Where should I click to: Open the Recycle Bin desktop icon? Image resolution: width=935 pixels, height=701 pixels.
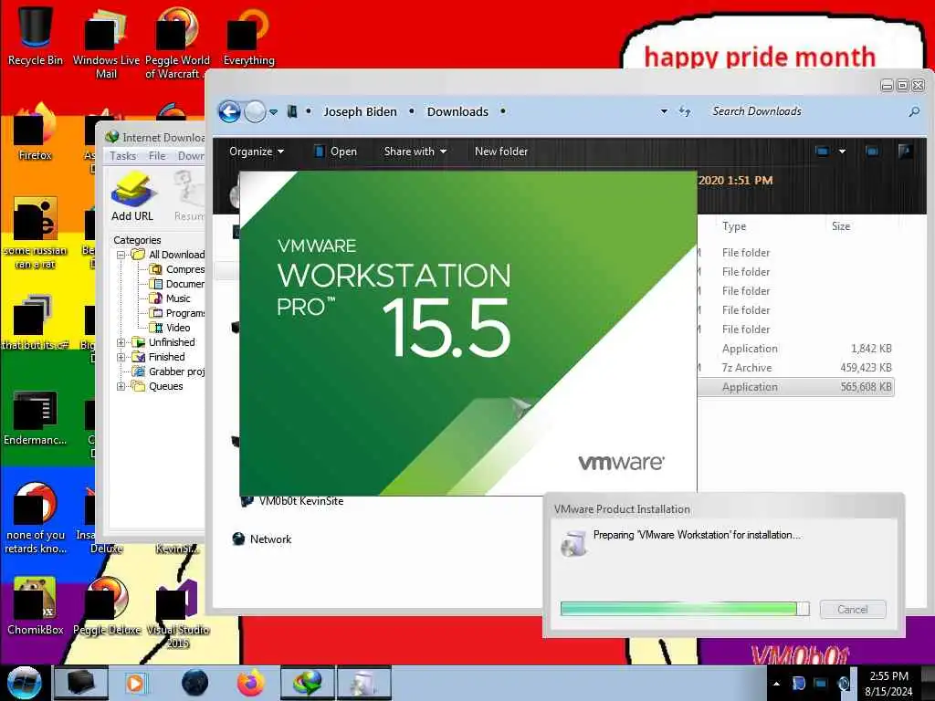point(36,35)
